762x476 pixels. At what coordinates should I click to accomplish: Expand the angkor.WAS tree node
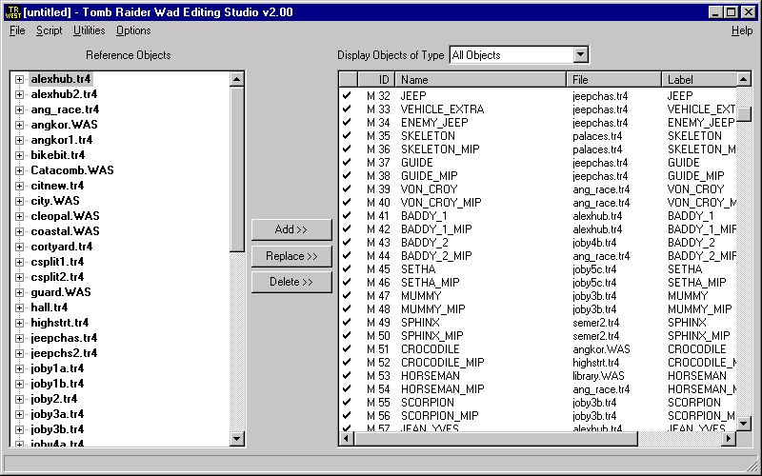19,125
